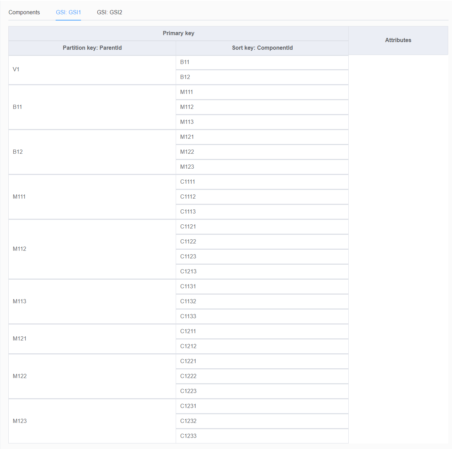Select the M121 partition key cell

[x=19, y=338]
